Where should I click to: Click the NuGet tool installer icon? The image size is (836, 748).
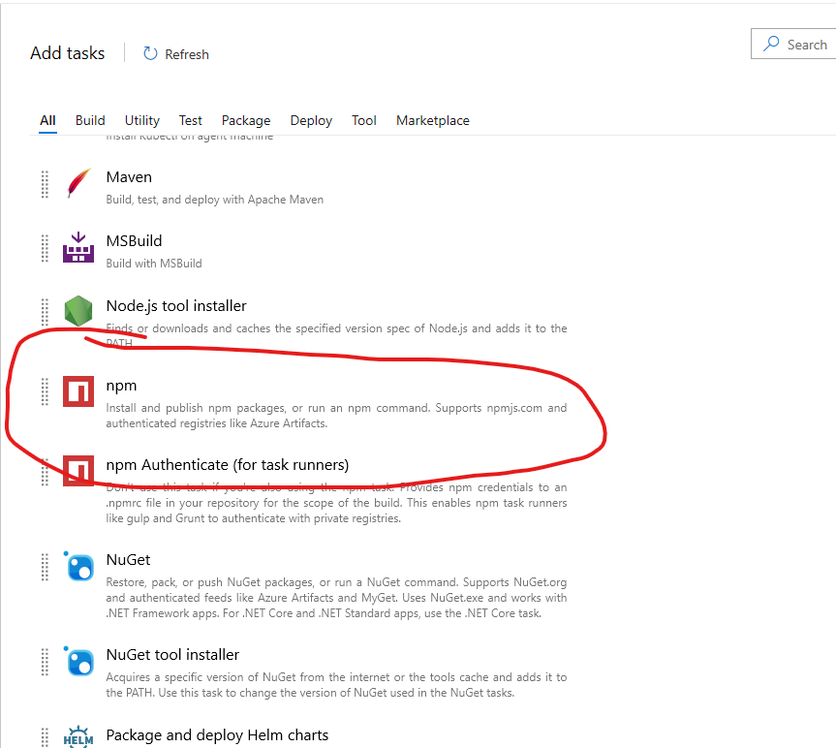pos(78,661)
